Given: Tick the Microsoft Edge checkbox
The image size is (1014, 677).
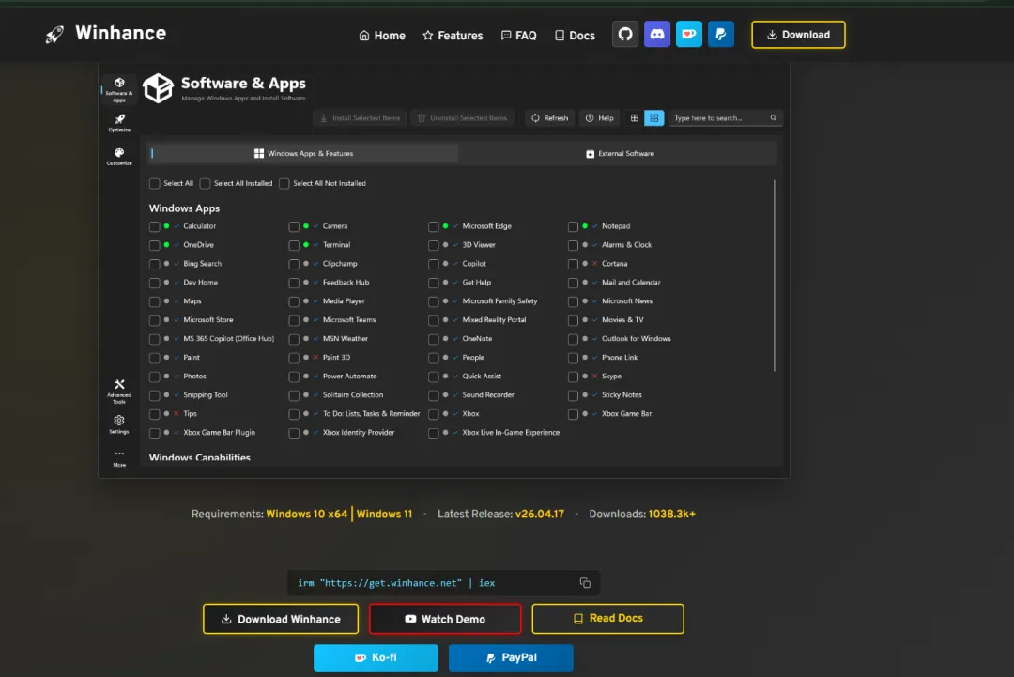Looking at the screenshot, I should click(x=433, y=226).
